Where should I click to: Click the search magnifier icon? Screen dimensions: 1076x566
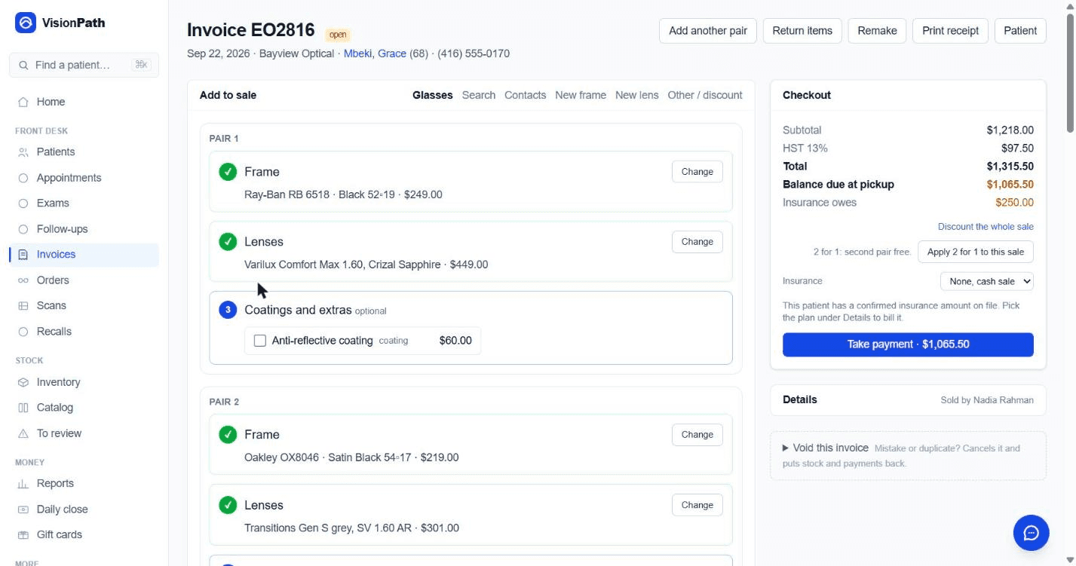24,66
